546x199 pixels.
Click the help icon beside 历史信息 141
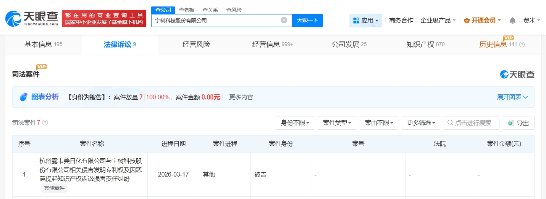pyautogui.click(x=522, y=45)
